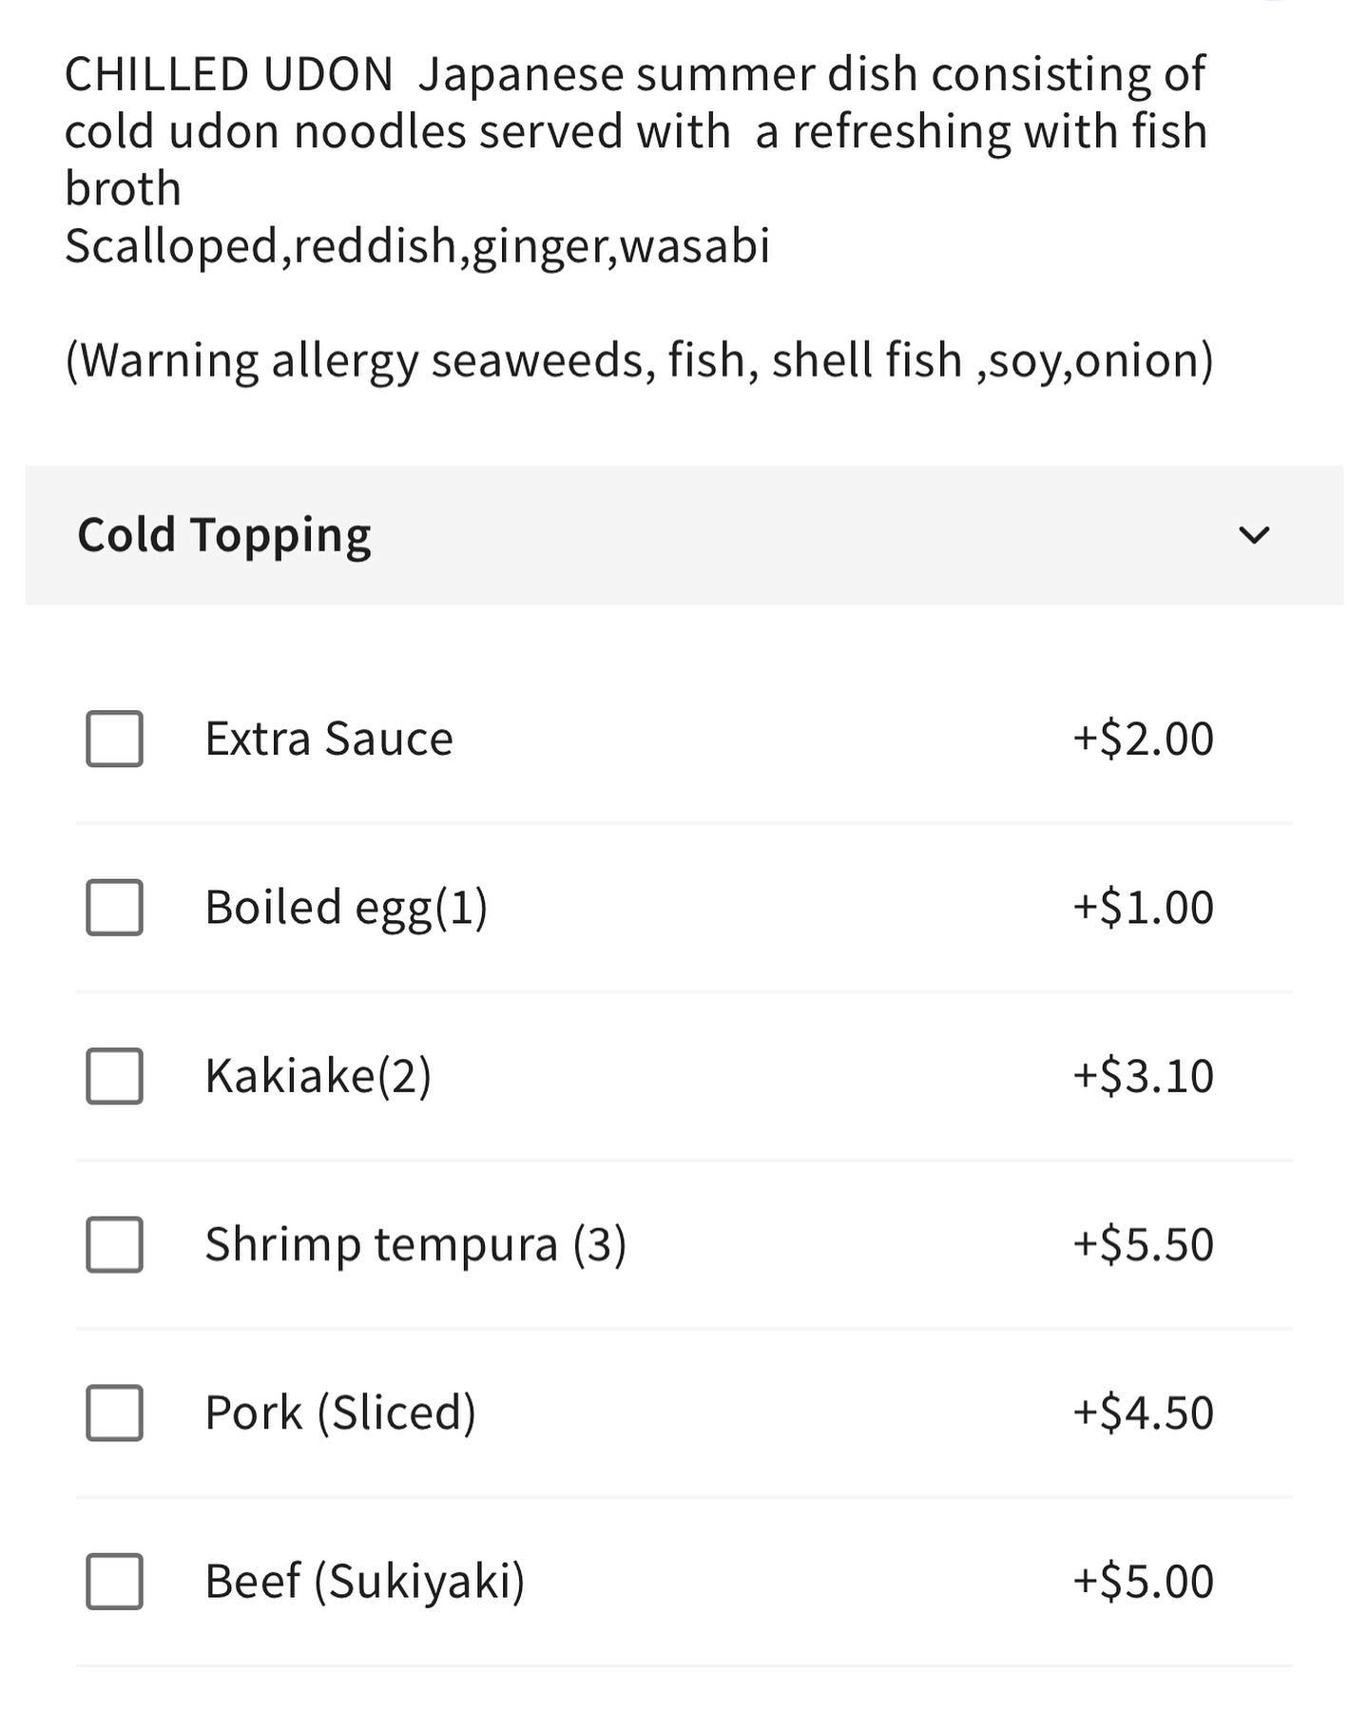1369x1711 pixels.
Task: Click the Shrimp tempura (3) label
Action: tap(415, 1244)
